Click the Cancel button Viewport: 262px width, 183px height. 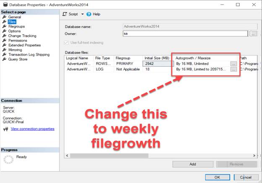(246, 177)
